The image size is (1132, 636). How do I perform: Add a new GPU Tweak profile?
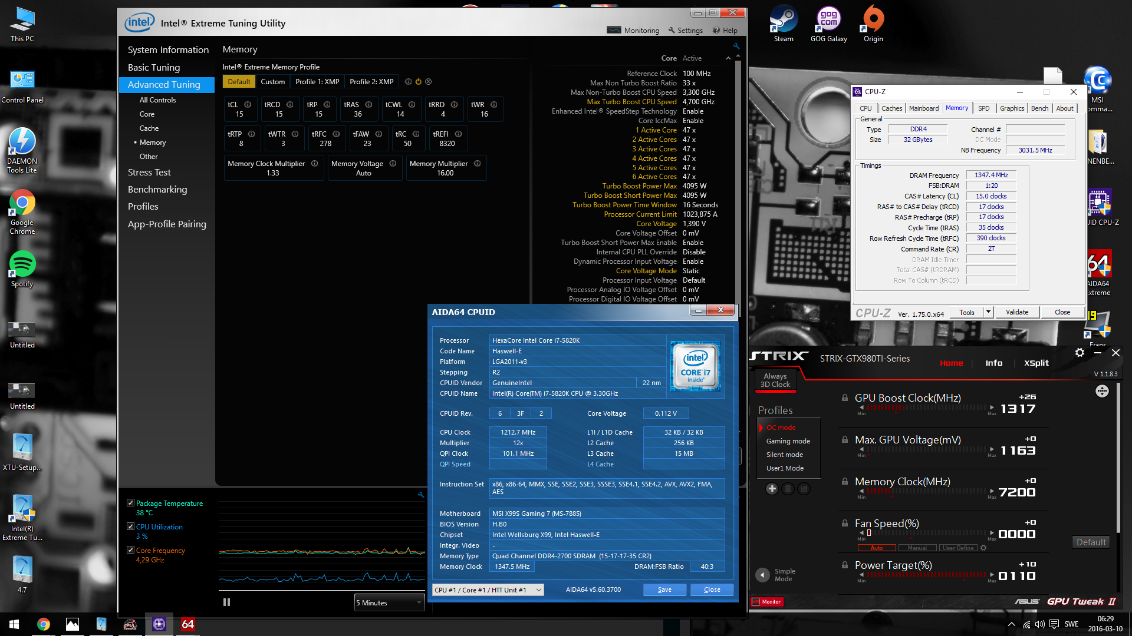click(x=772, y=489)
